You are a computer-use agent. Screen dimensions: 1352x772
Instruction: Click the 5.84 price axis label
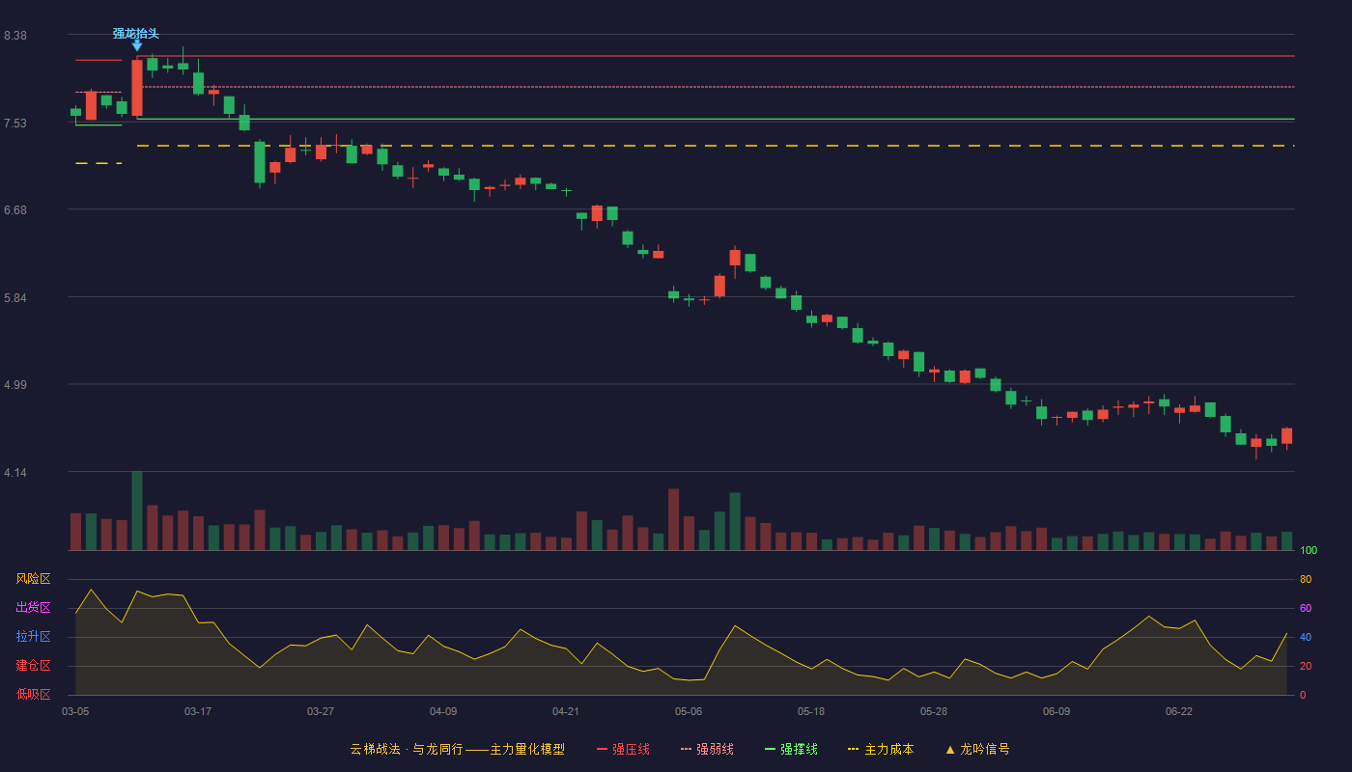(15, 298)
